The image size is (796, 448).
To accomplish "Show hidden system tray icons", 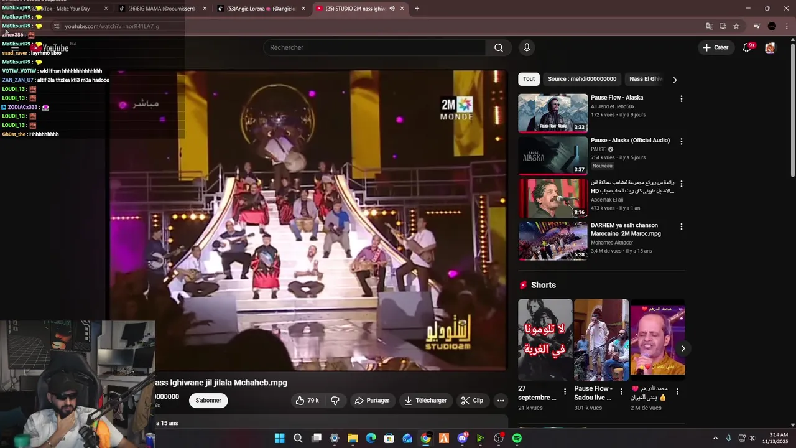I will click(x=715, y=438).
